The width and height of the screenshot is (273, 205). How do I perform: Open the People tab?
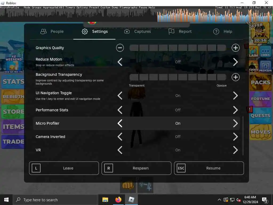click(x=52, y=31)
